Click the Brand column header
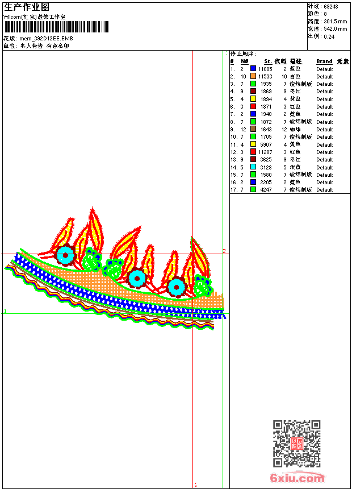 [x=324, y=61]
